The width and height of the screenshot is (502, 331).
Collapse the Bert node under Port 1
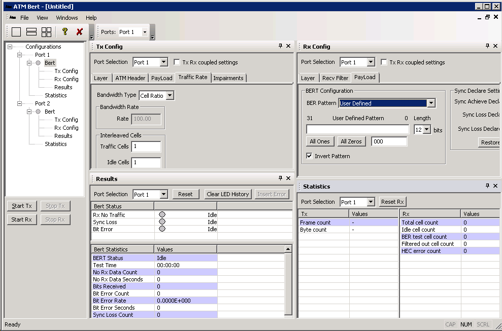coord(29,63)
